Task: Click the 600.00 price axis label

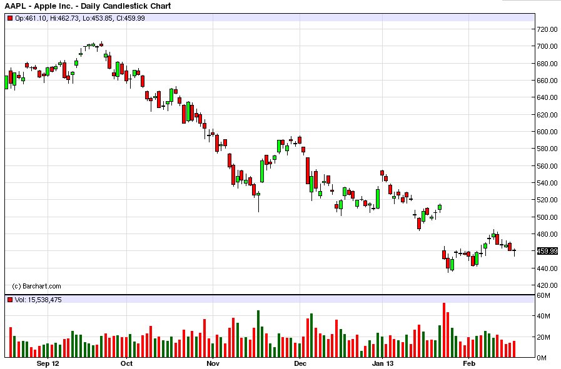Action: point(547,132)
